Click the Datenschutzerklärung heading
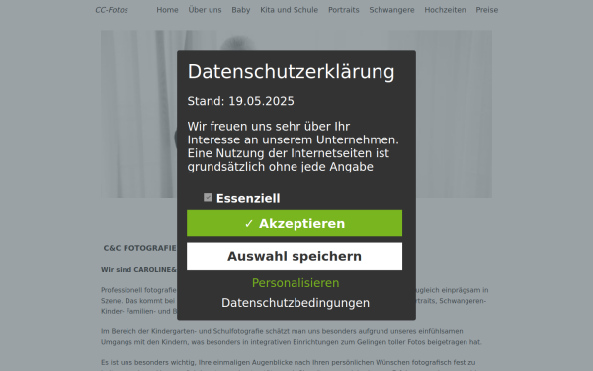 click(291, 71)
